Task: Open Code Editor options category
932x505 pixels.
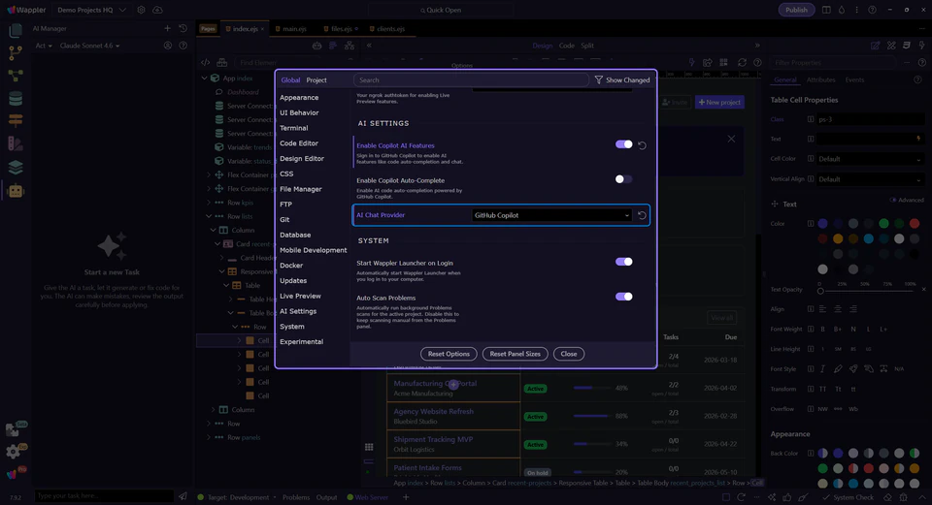Action: coord(298,143)
